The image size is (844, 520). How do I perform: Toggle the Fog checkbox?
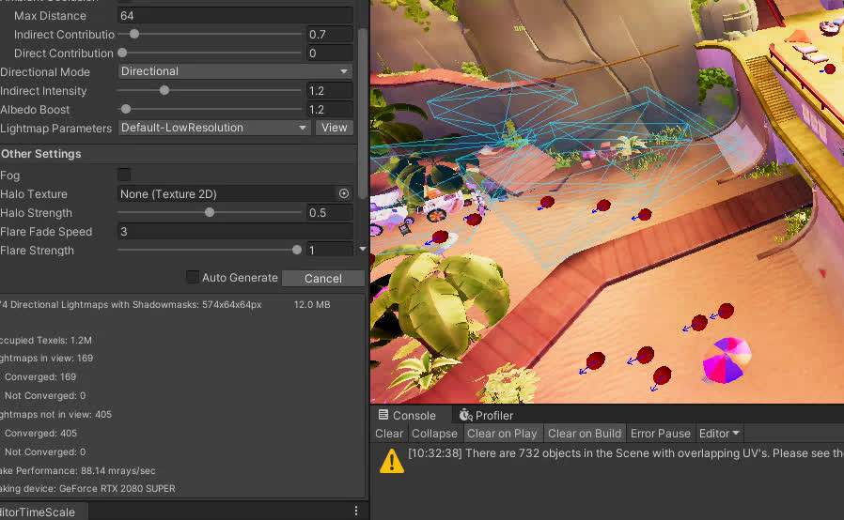(124, 175)
